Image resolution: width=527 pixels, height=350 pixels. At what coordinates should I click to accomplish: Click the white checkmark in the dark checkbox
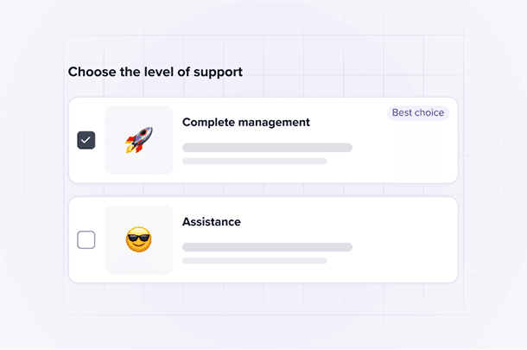click(86, 140)
